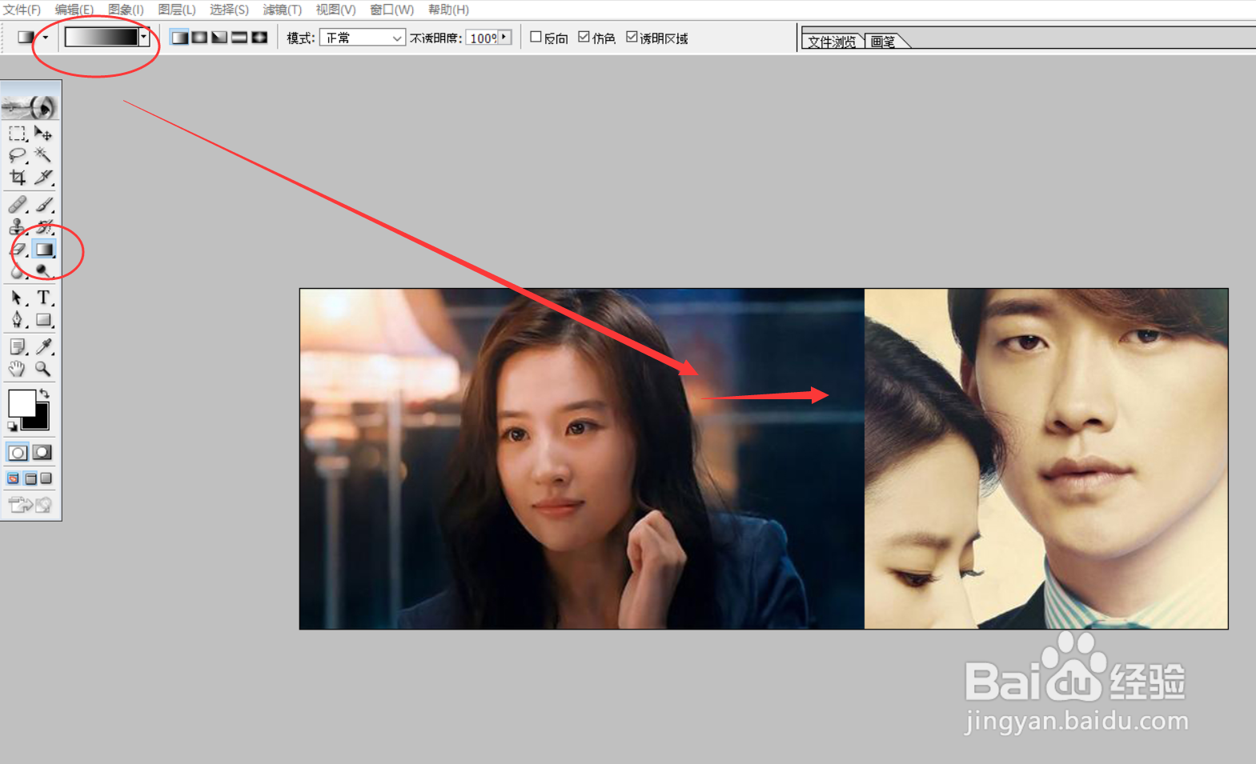Open the 帮助(H) menu
Screen dimensions: 1256x764
[x=448, y=10]
